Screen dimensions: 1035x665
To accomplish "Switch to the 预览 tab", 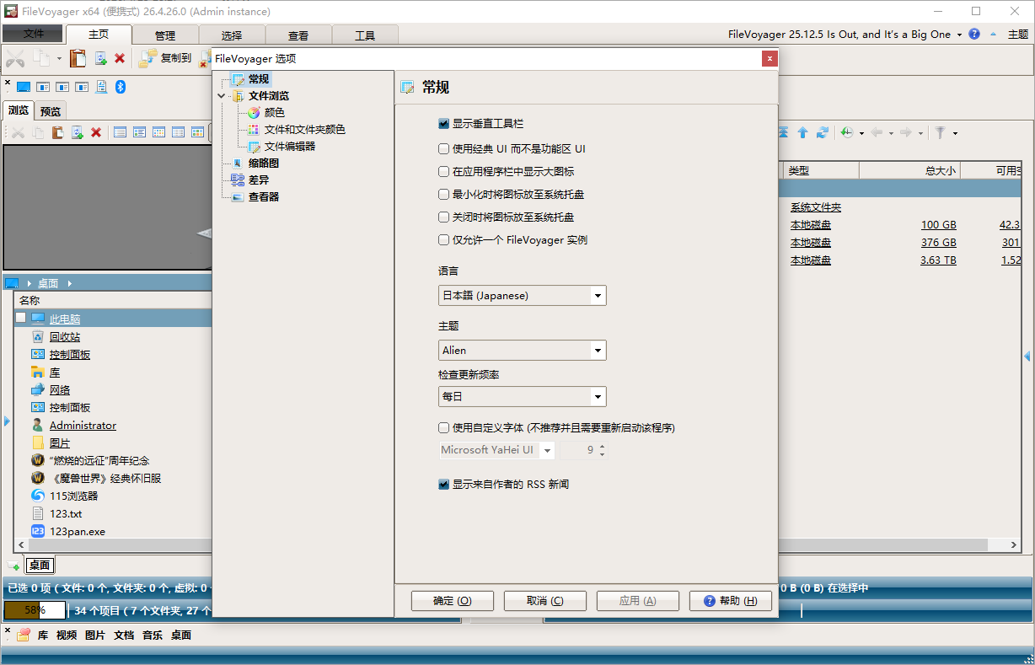I will pos(50,110).
